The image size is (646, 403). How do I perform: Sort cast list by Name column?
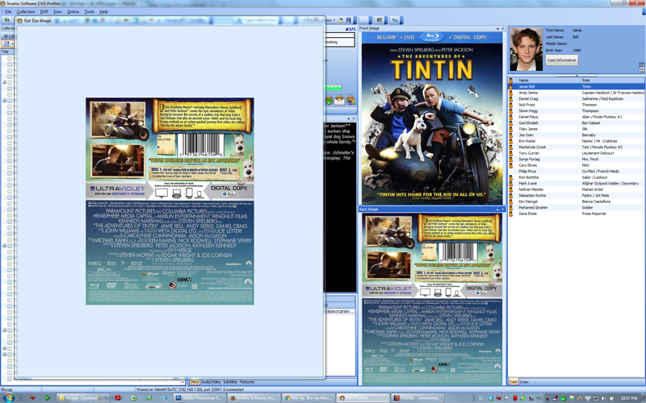pos(548,81)
